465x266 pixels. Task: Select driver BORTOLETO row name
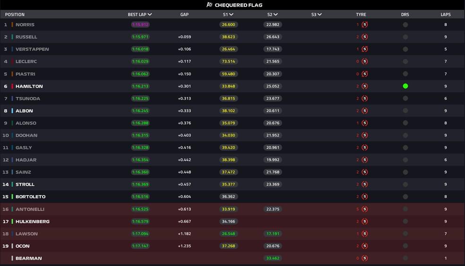click(31, 197)
